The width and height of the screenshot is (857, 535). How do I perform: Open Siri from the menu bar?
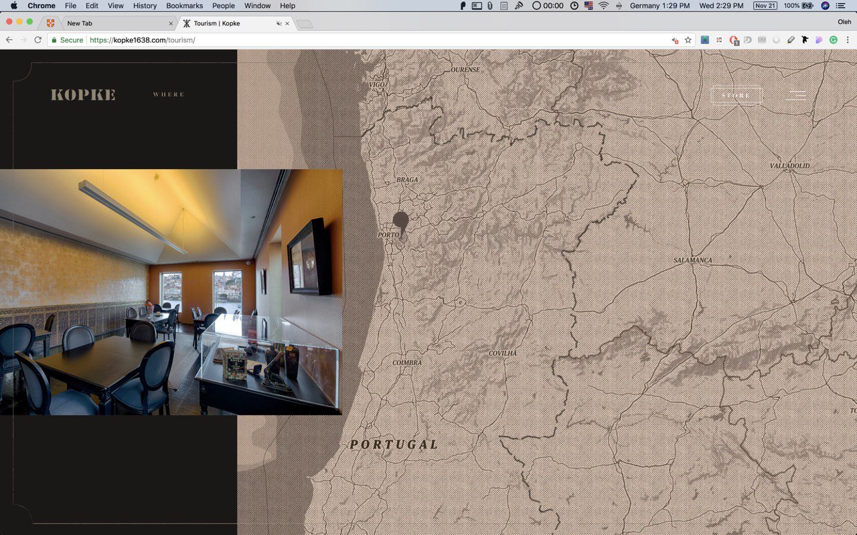[825, 5]
